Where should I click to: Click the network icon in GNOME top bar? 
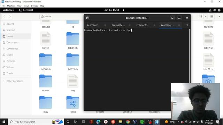tap(210, 10)
